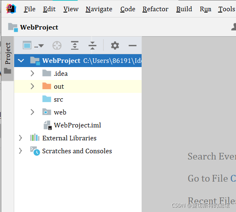The height and width of the screenshot is (212, 236).
Task: Open the View menu
Action: point(71,9)
